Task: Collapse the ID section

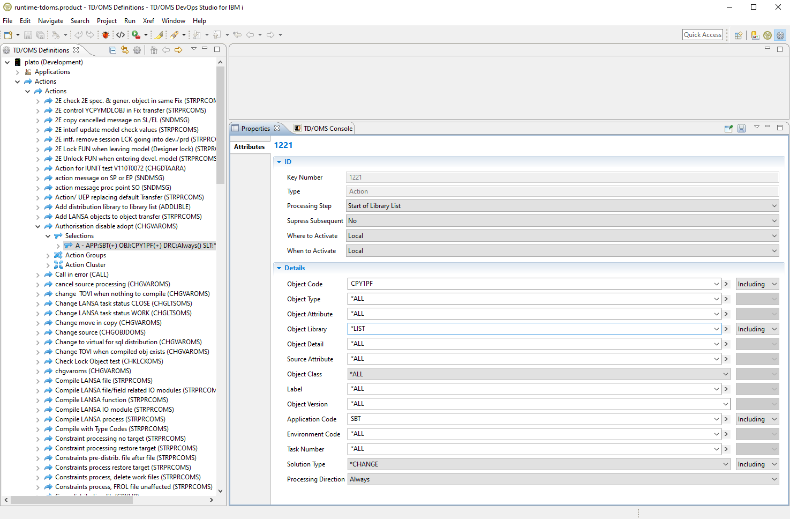Action: pyautogui.click(x=279, y=162)
